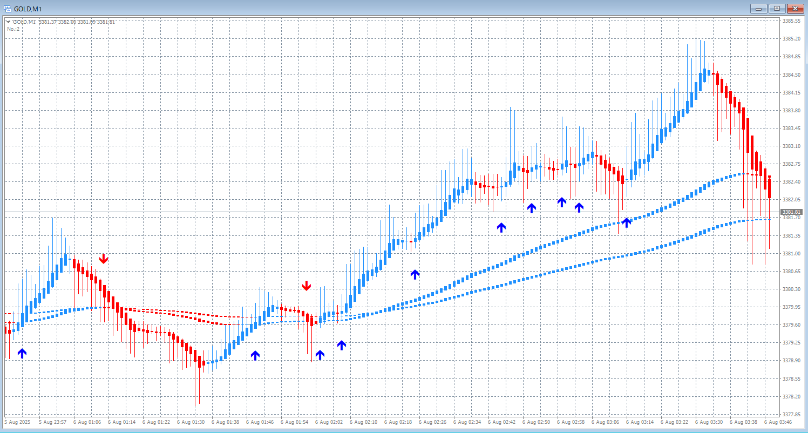
Task: Click the '6 Aug 01:30' time label
Action: tap(191, 422)
